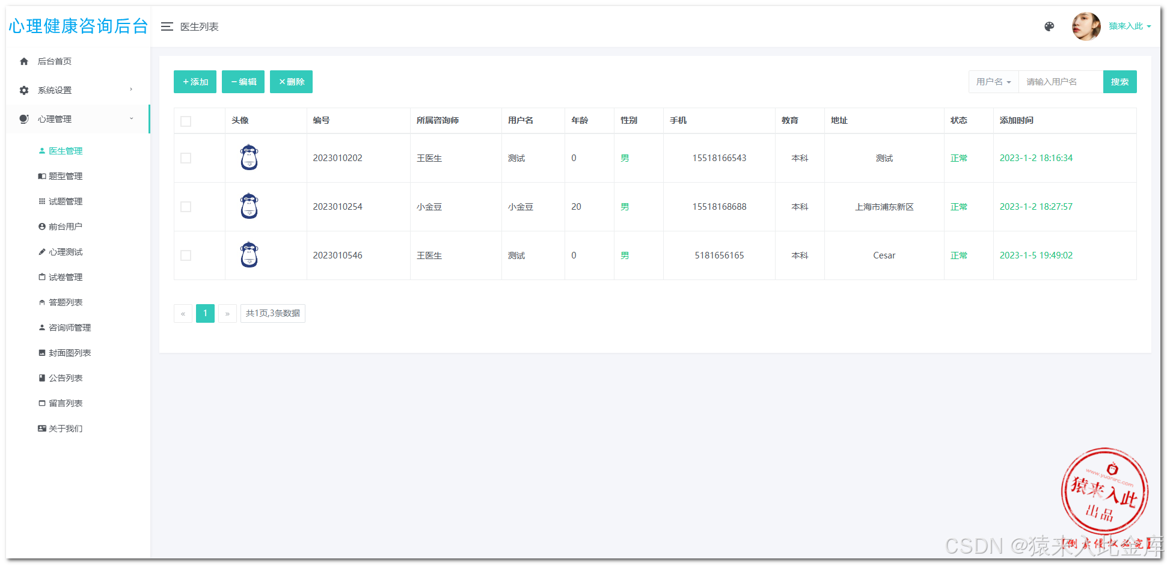Viewport: 1167px width, 565px height.
Task: Click the gear icon for 系统设置
Action: pos(24,90)
